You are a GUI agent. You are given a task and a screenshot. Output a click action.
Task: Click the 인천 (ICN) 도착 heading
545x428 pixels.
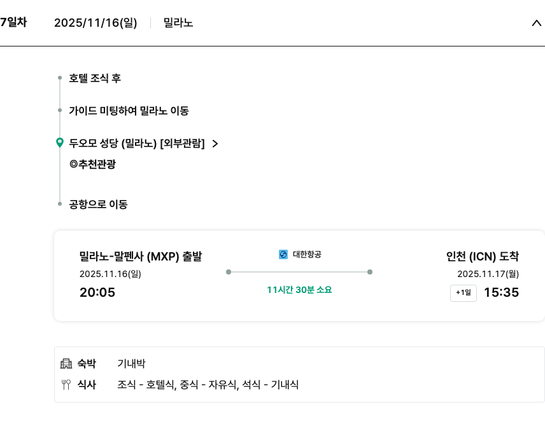[x=483, y=257]
